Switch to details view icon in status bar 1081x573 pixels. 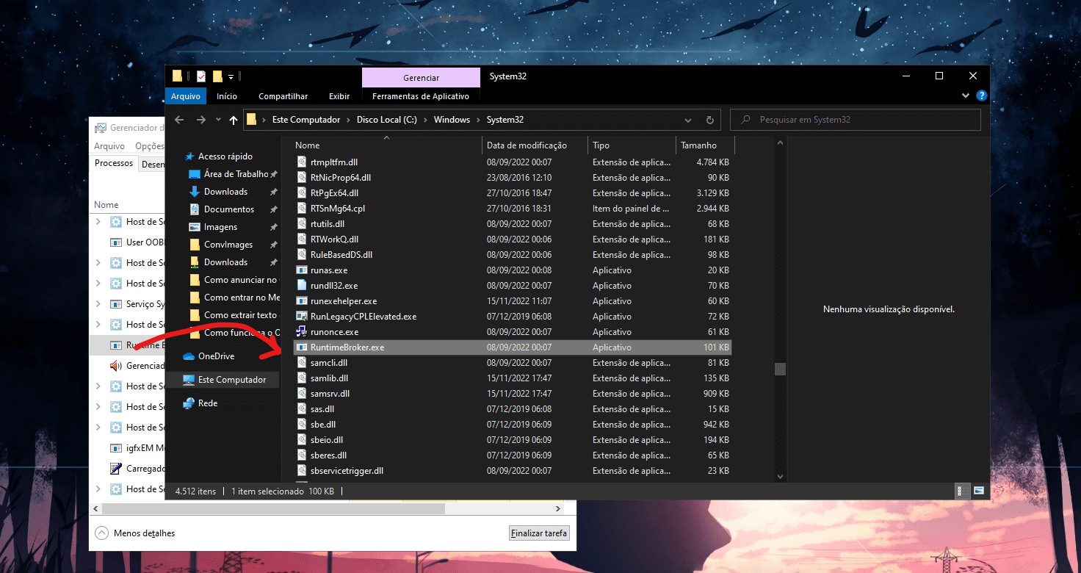tap(961, 491)
